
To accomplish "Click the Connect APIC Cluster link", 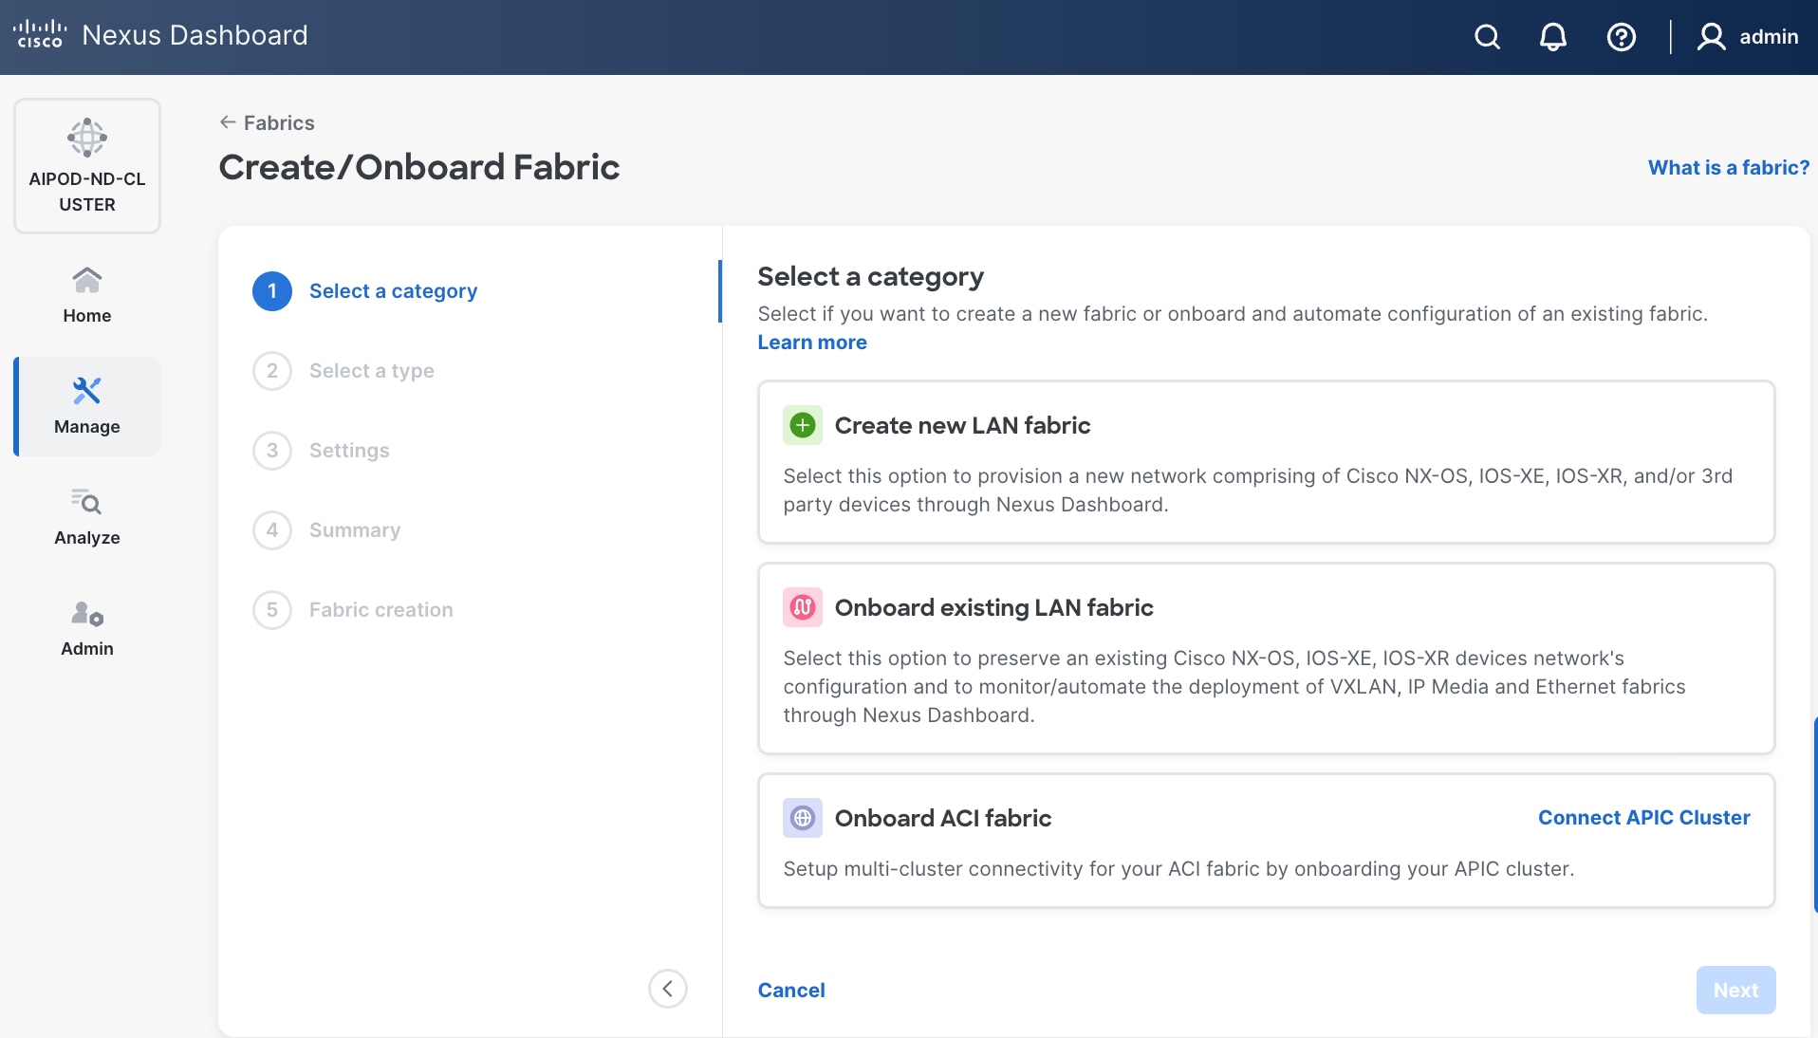I will (x=1643, y=818).
